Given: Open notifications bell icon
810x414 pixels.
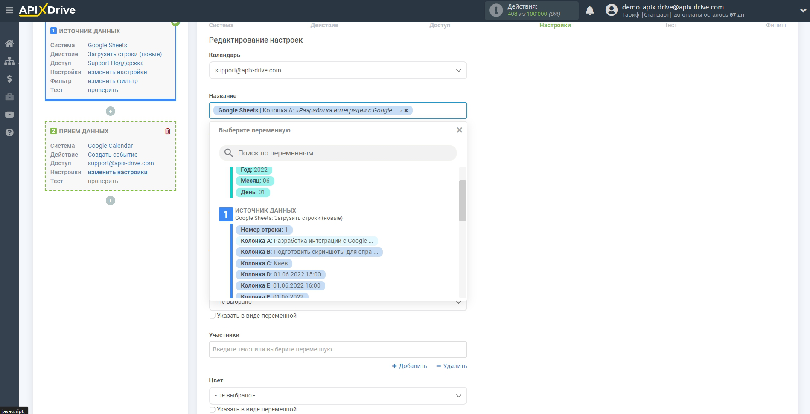Looking at the screenshot, I should [590, 11].
